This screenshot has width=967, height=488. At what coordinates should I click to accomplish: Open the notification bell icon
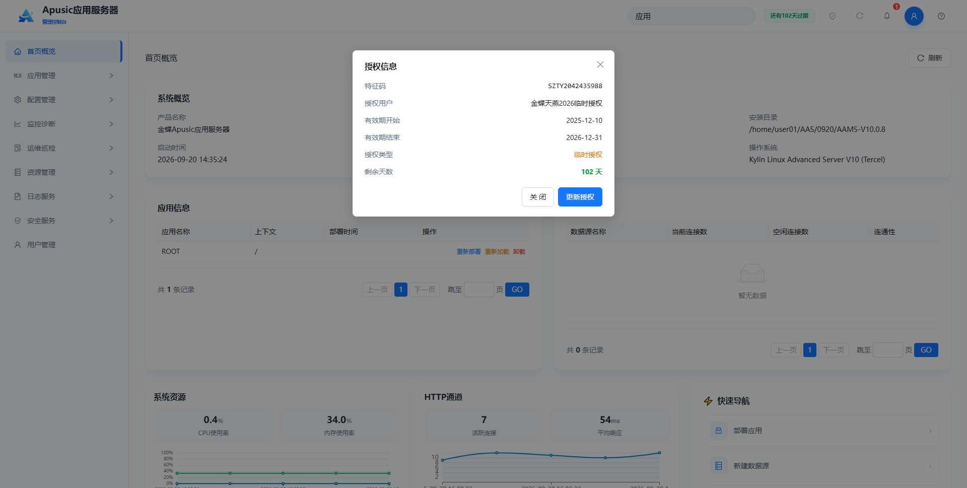887,16
